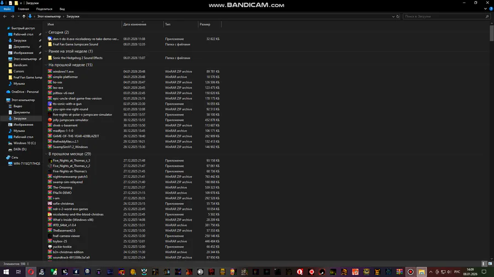
Task: Open the Поделиться ribbon tab
Action: 44,9
